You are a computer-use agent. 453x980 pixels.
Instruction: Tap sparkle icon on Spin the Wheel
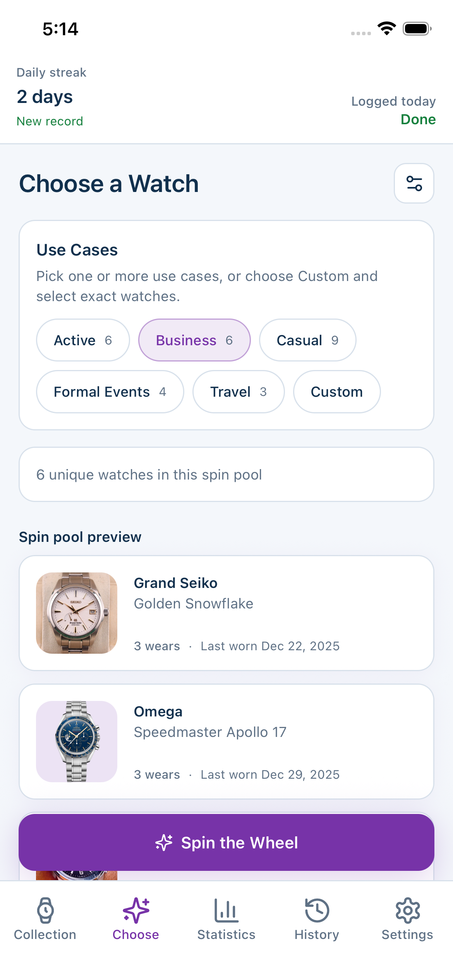[164, 843]
